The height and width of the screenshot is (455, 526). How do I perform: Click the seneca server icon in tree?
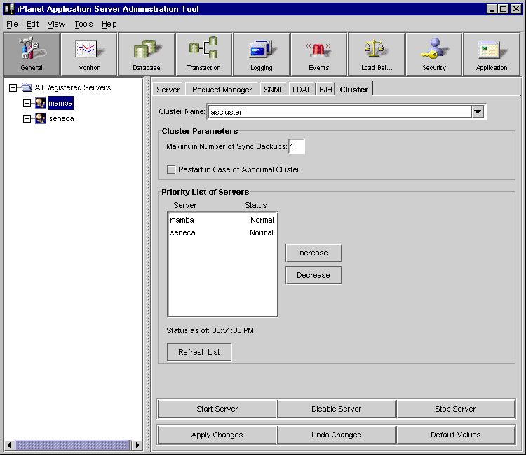pyautogui.click(x=41, y=118)
